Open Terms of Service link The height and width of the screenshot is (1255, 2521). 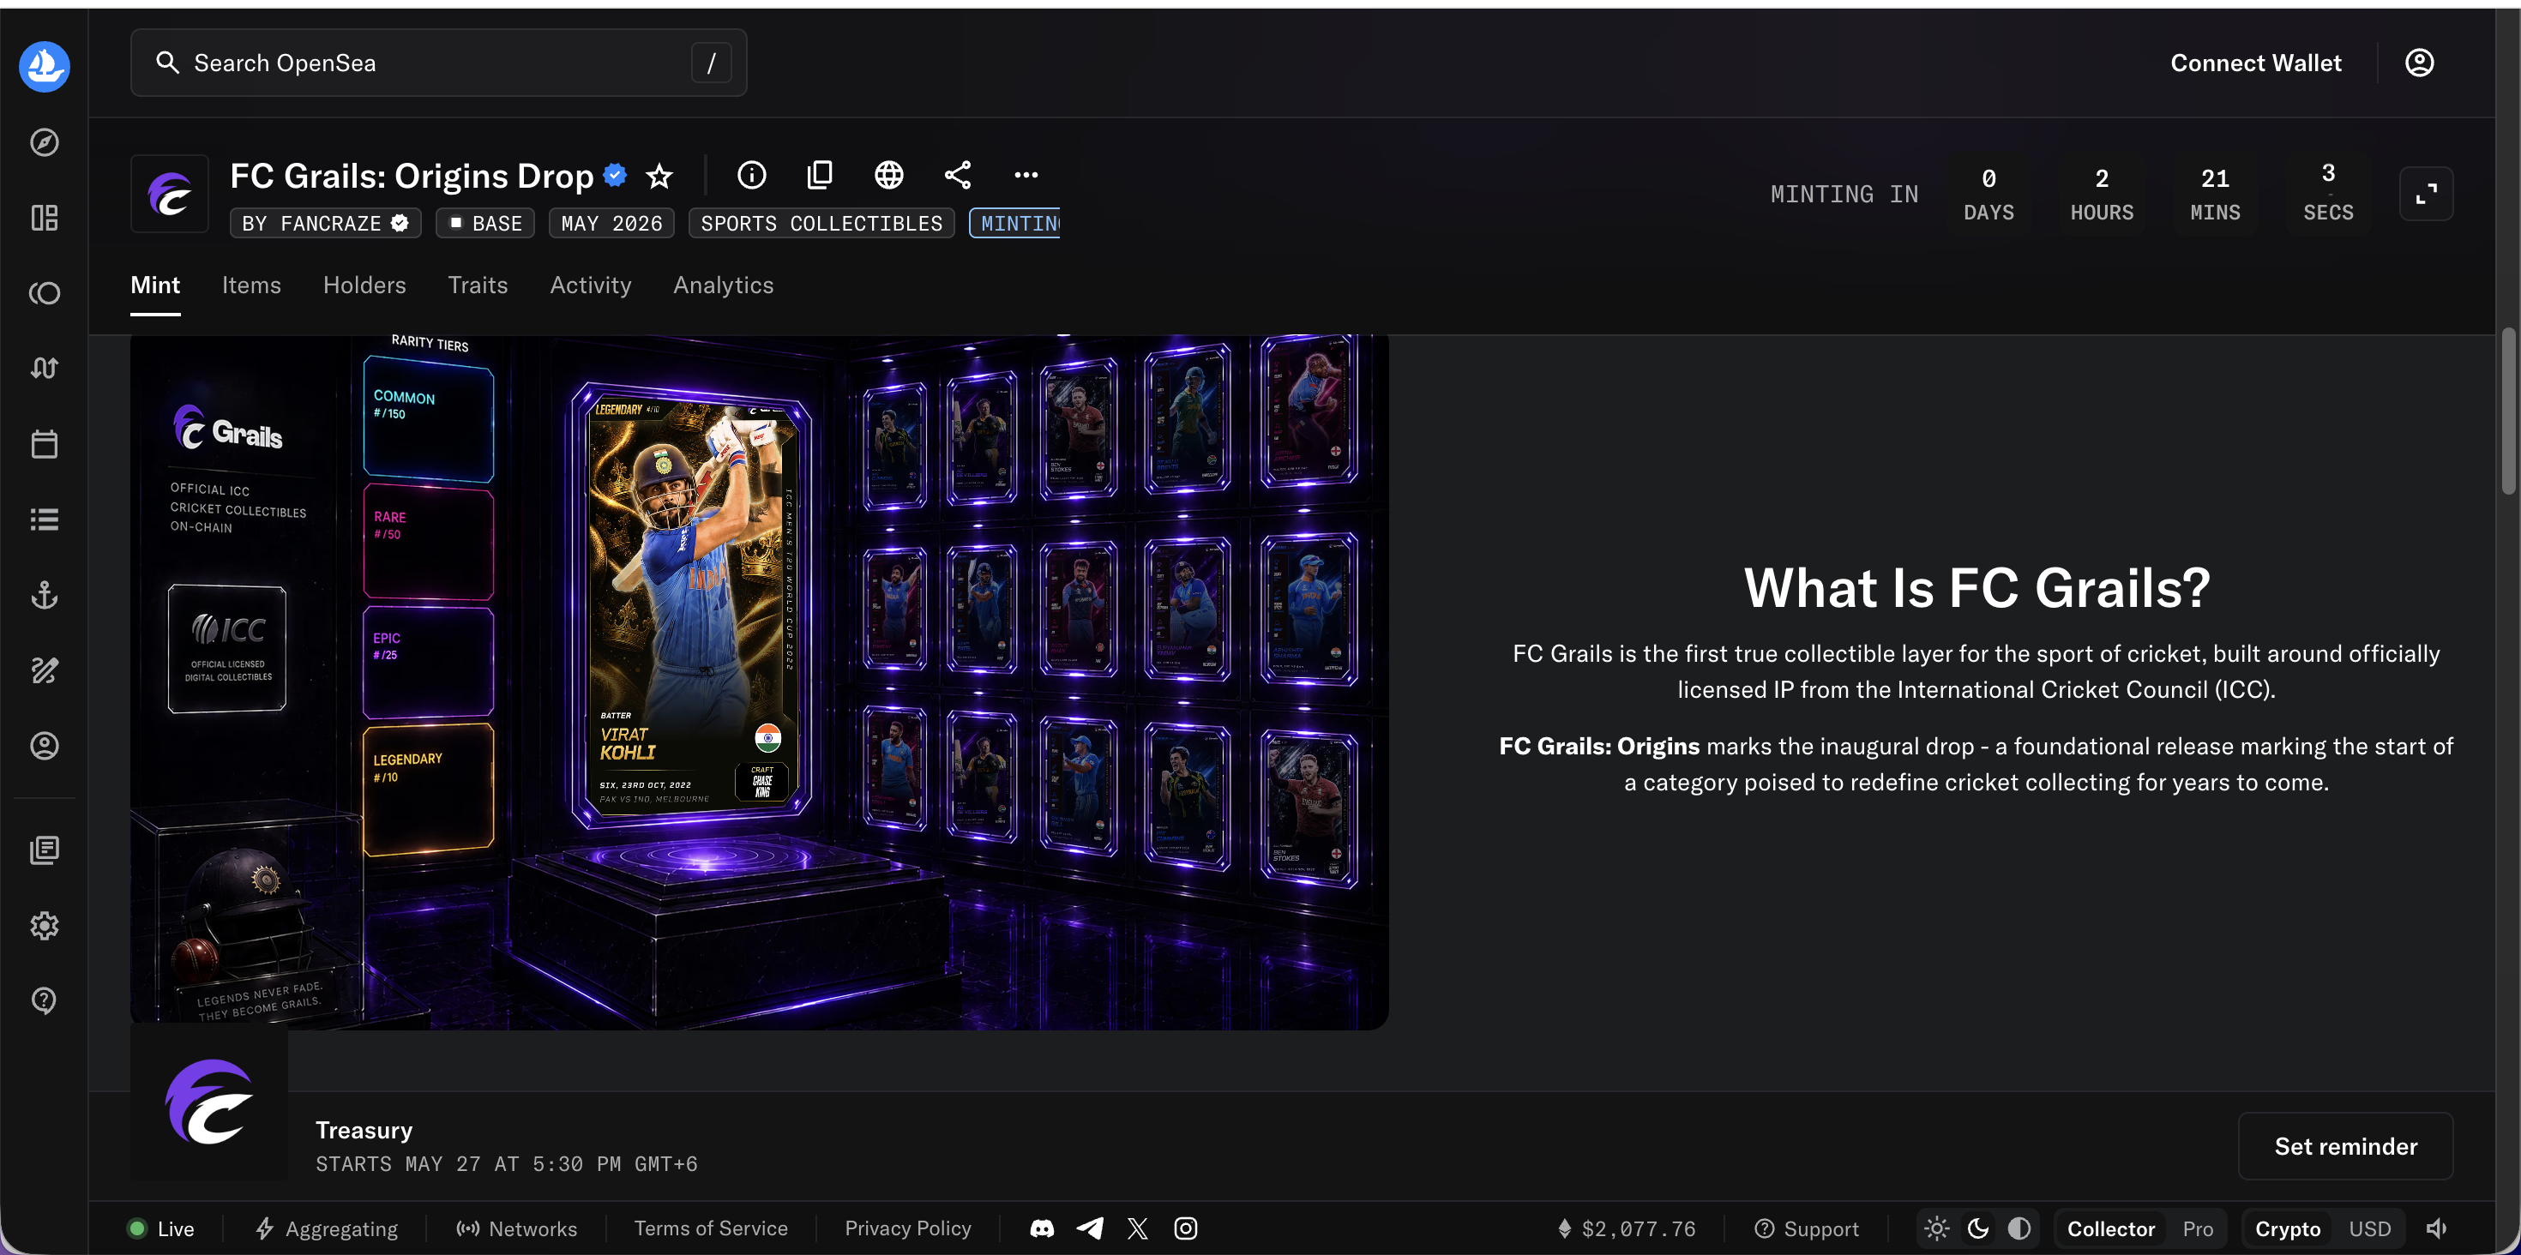(711, 1228)
